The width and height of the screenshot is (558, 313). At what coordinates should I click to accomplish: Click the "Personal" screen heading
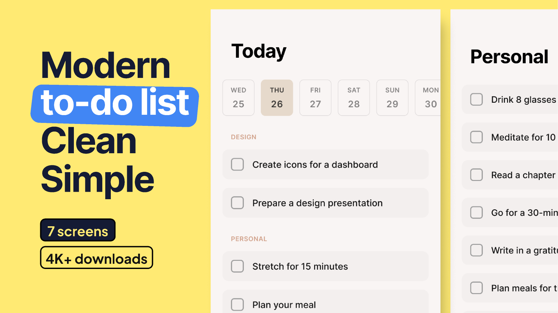click(x=509, y=57)
